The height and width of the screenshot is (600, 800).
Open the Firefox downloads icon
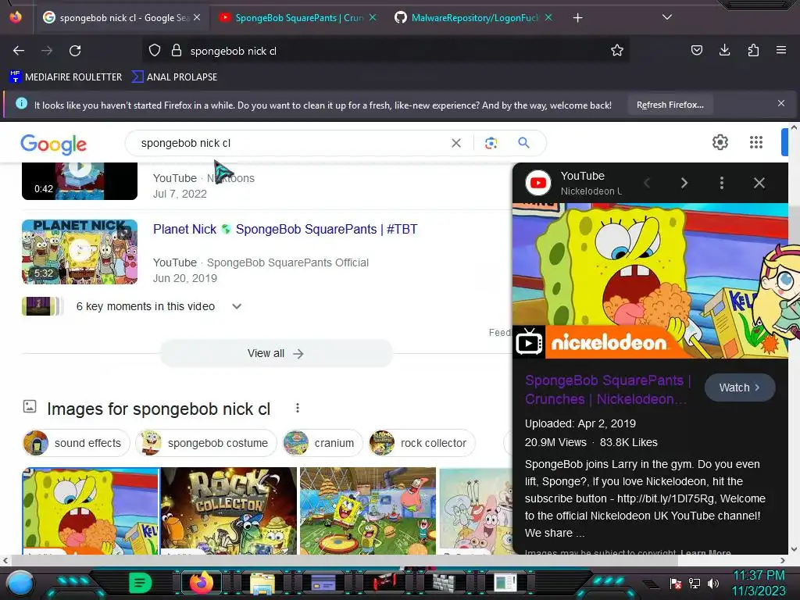click(724, 50)
